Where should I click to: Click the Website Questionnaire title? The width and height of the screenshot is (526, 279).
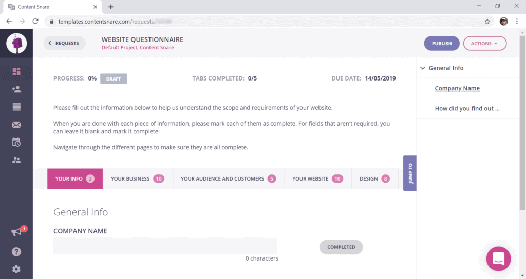point(142,39)
